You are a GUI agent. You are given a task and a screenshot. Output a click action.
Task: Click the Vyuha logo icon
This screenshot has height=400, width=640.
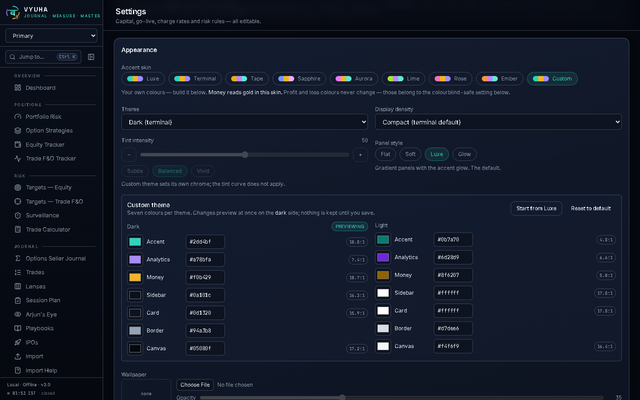(x=13, y=12)
